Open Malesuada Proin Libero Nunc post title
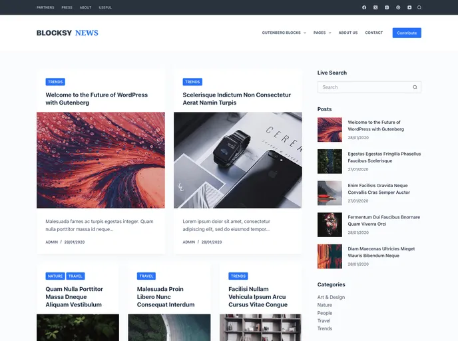 point(166,296)
